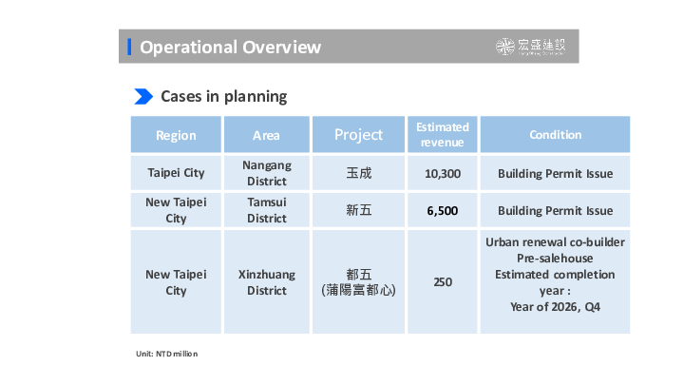The width and height of the screenshot is (684, 385).
Task: Select the 10,300 revenue value
Action: tap(442, 173)
